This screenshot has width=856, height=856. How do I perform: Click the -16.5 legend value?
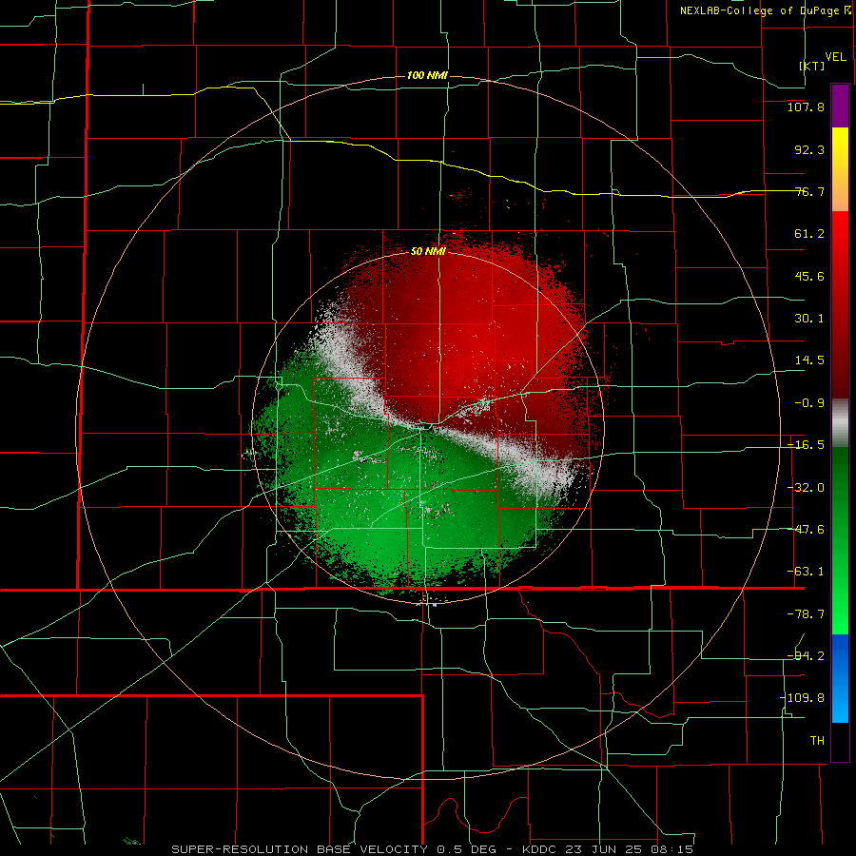tap(806, 445)
